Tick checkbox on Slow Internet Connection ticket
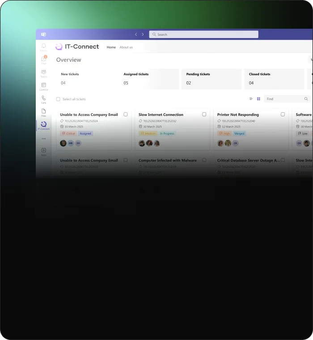The width and height of the screenshot is (313, 340). 204,115
